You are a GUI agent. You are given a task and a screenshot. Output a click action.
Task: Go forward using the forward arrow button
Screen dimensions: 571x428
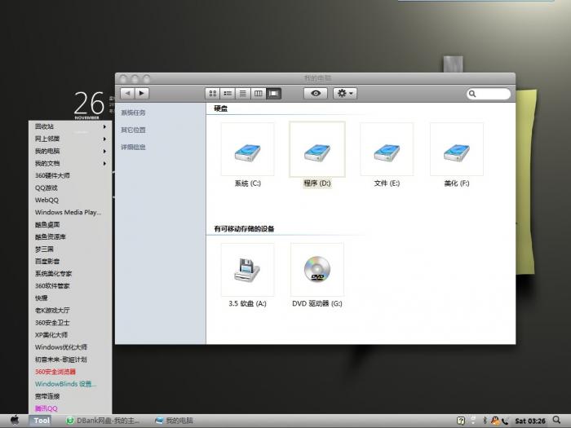pyautogui.click(x=142, y=94)
